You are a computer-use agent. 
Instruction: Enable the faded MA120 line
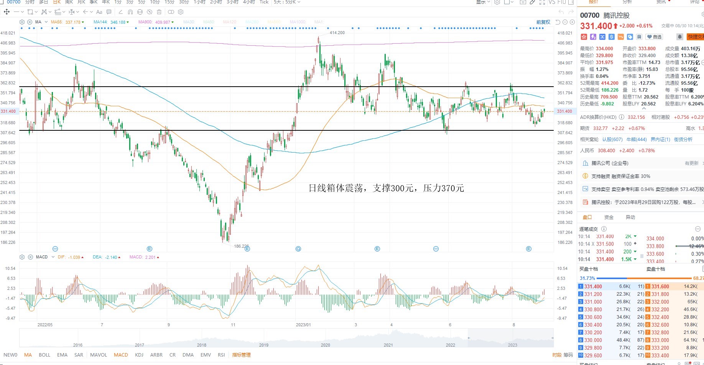coord(229,22)
